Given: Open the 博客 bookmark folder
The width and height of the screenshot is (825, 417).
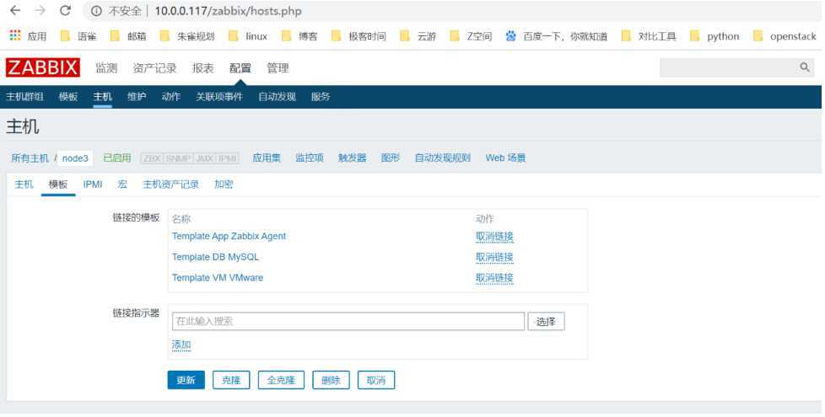Looking at the screenshot, I should pyautogui.click(x=299, y=36).
